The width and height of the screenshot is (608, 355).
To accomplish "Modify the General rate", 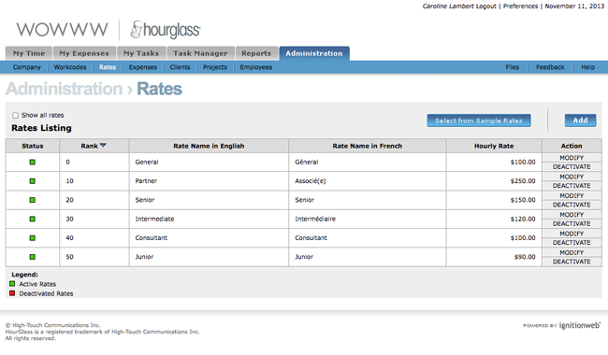I will [x=572, y=158].
